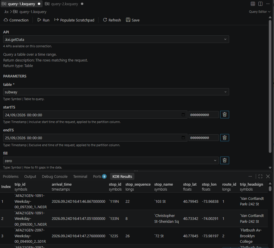Remove the fill parameter with trash icon

tap(224, 160)
